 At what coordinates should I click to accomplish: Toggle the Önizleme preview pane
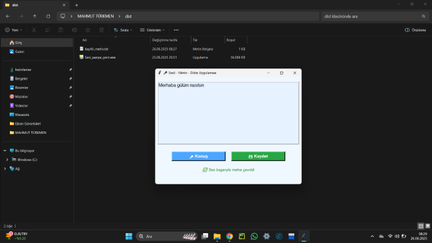click(415, 30)
